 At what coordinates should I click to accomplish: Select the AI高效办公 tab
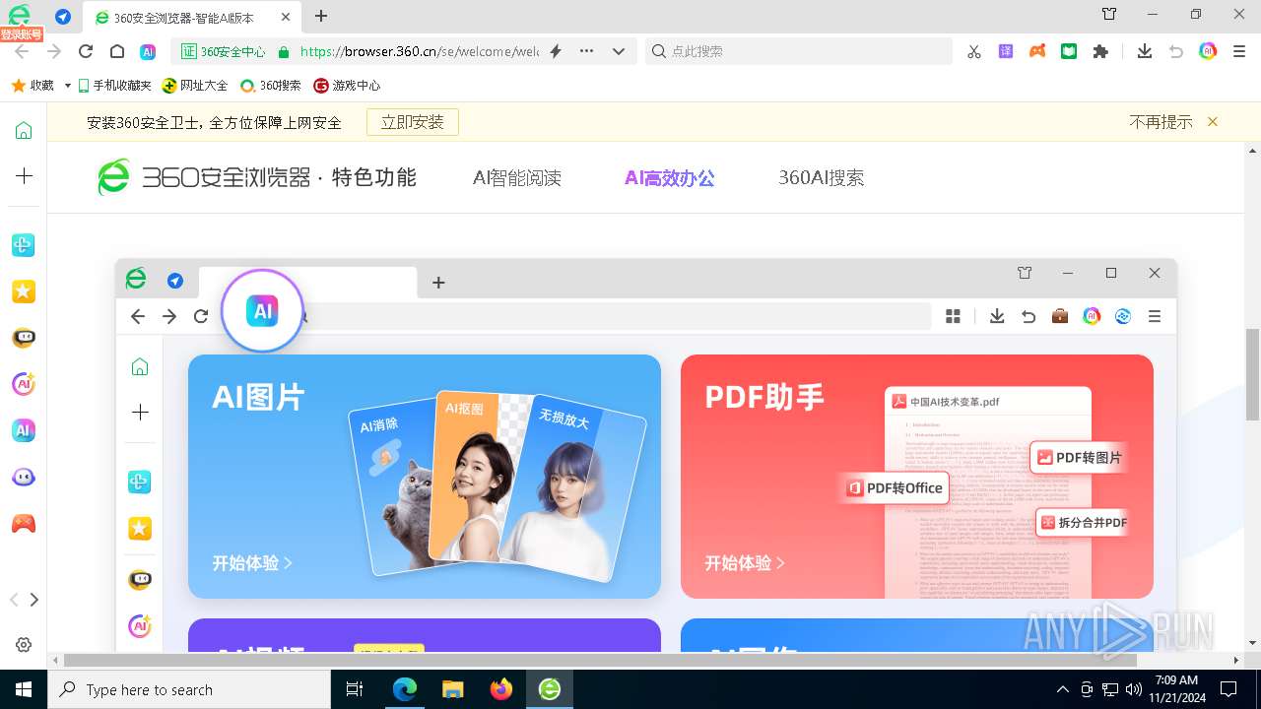670,178
